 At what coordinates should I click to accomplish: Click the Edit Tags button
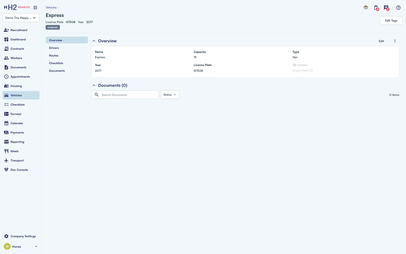pos(391,21)
